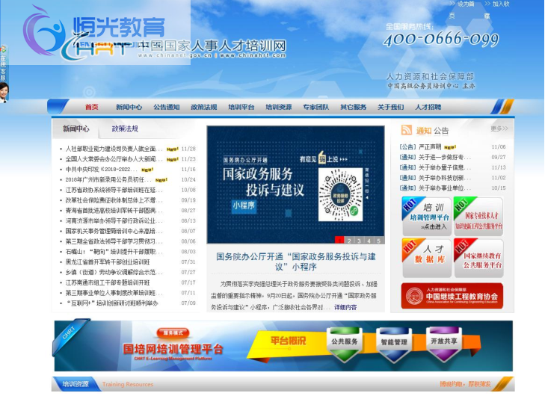
Task: Open 关于我们 navigation item
Action: 391,107
